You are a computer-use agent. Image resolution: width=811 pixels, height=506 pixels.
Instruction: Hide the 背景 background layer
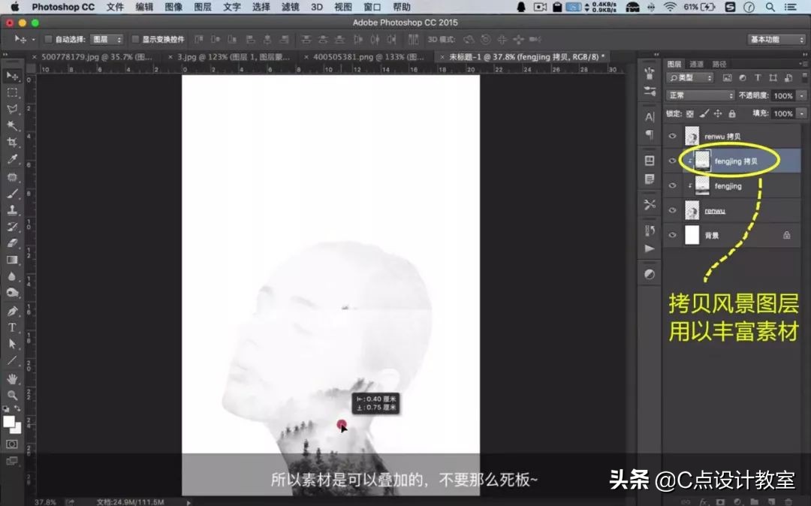click(x=673, y=235)
